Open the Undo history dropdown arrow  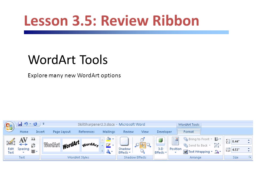[30, 124]
